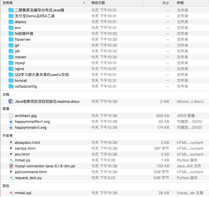Click the deploy folder icon
This screenshot has width=209, height=197.
11,22
